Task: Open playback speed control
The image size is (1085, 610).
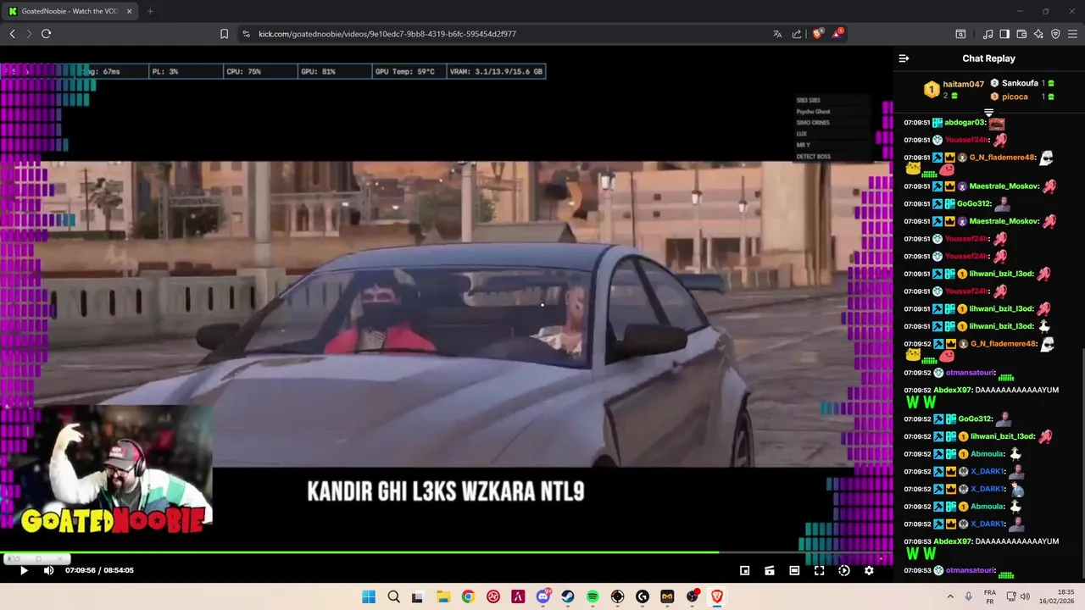Action: pos(843,570)
